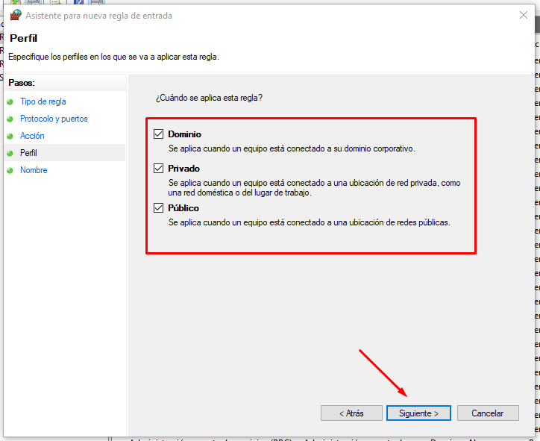The image size is (540, 441).
Task: Disable the Público profile checkbox
Action: [x=158, y=208]
